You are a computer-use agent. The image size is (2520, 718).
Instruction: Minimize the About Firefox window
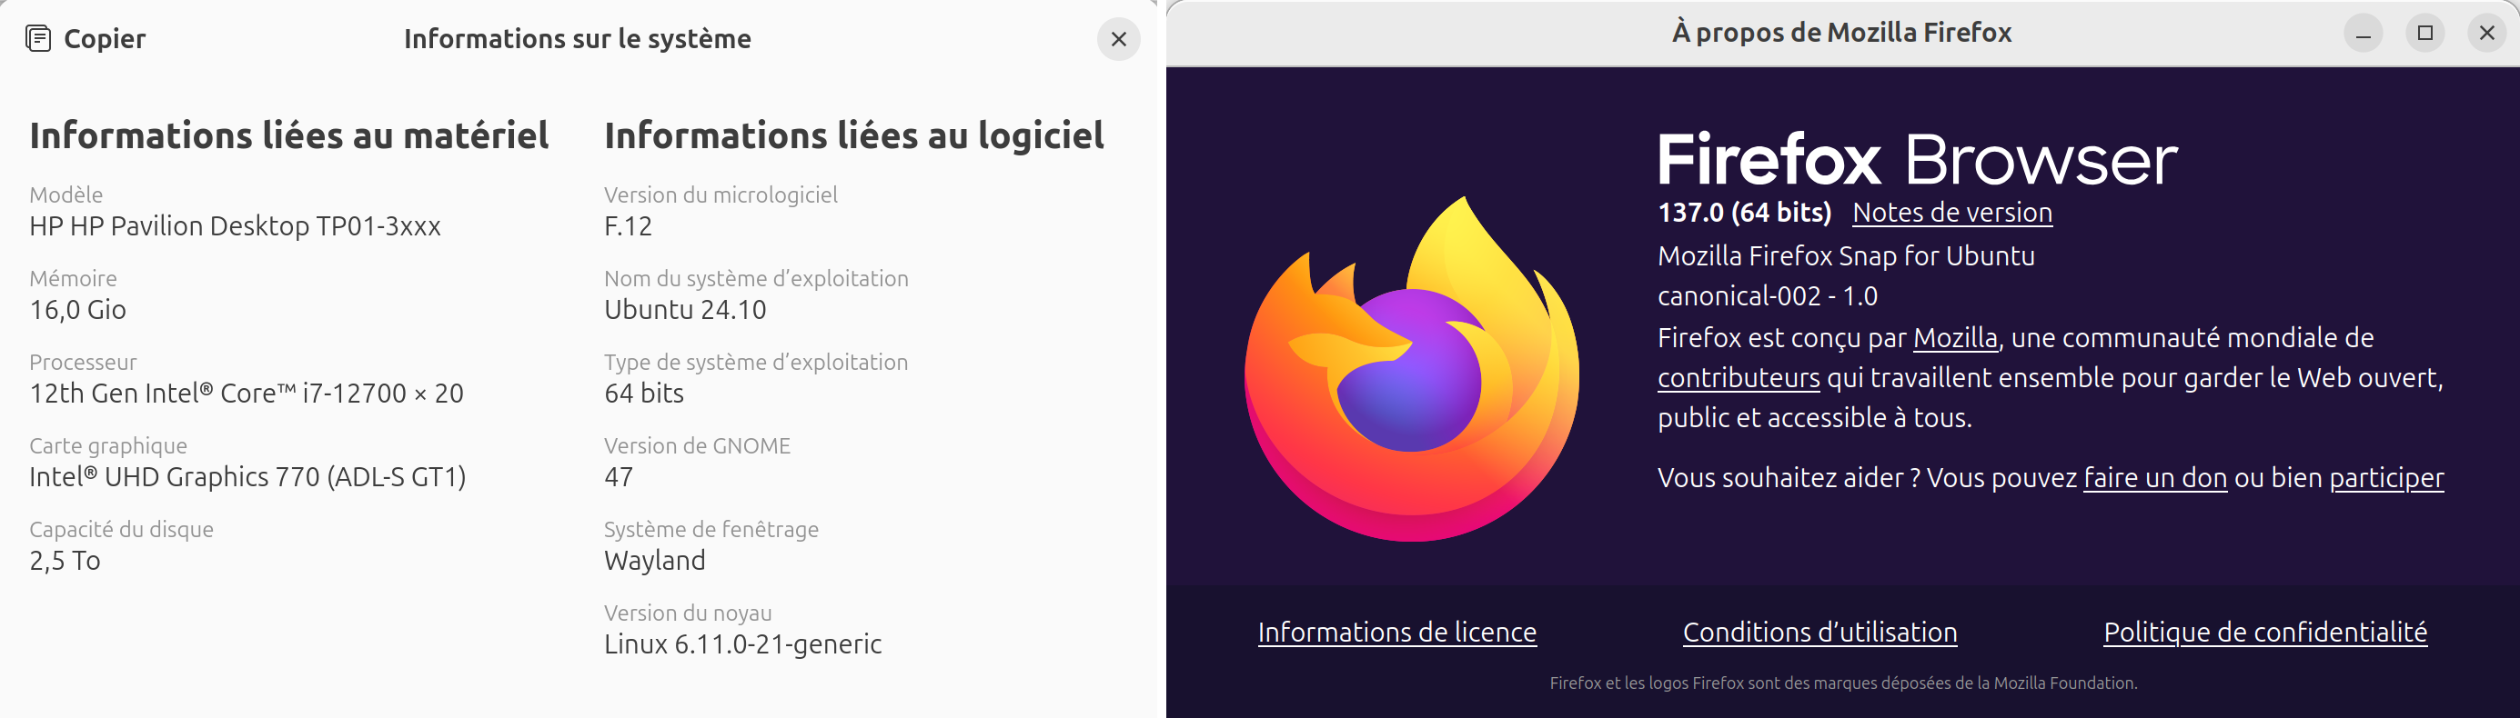click(x=2363, y=34)
